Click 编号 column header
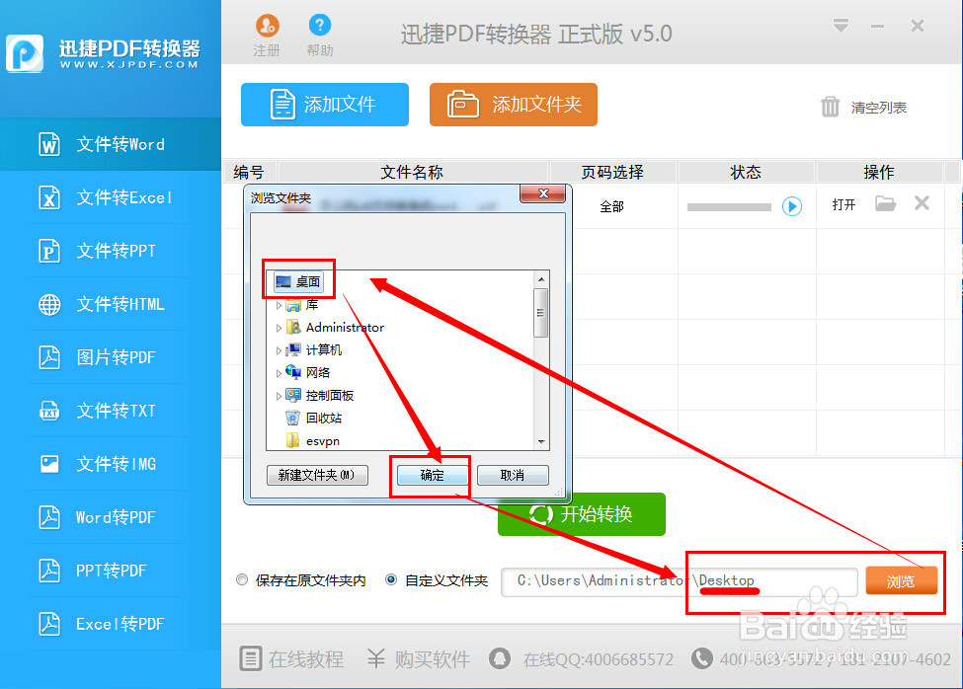The height and width of the screenshot is (689, 963). (249, 172)
